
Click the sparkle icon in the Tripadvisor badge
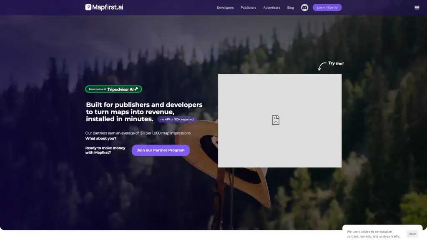[x=137, y=89]
